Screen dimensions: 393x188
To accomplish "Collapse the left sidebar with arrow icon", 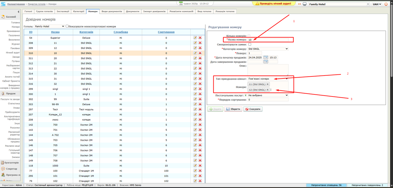I will 18,12.
